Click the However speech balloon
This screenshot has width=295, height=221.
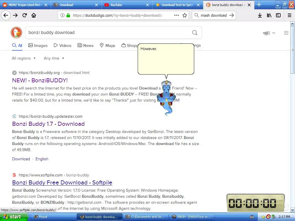[166, 59]
